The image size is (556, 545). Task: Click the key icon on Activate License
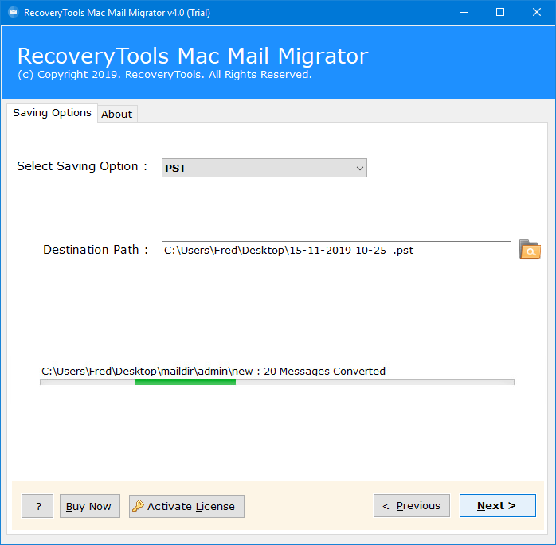click(x=138, y=506)
